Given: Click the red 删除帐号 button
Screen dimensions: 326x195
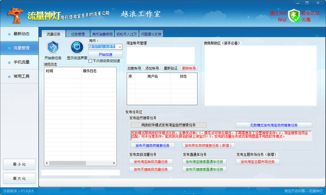Looking at the screenshot, I should (x=189, y=68).
